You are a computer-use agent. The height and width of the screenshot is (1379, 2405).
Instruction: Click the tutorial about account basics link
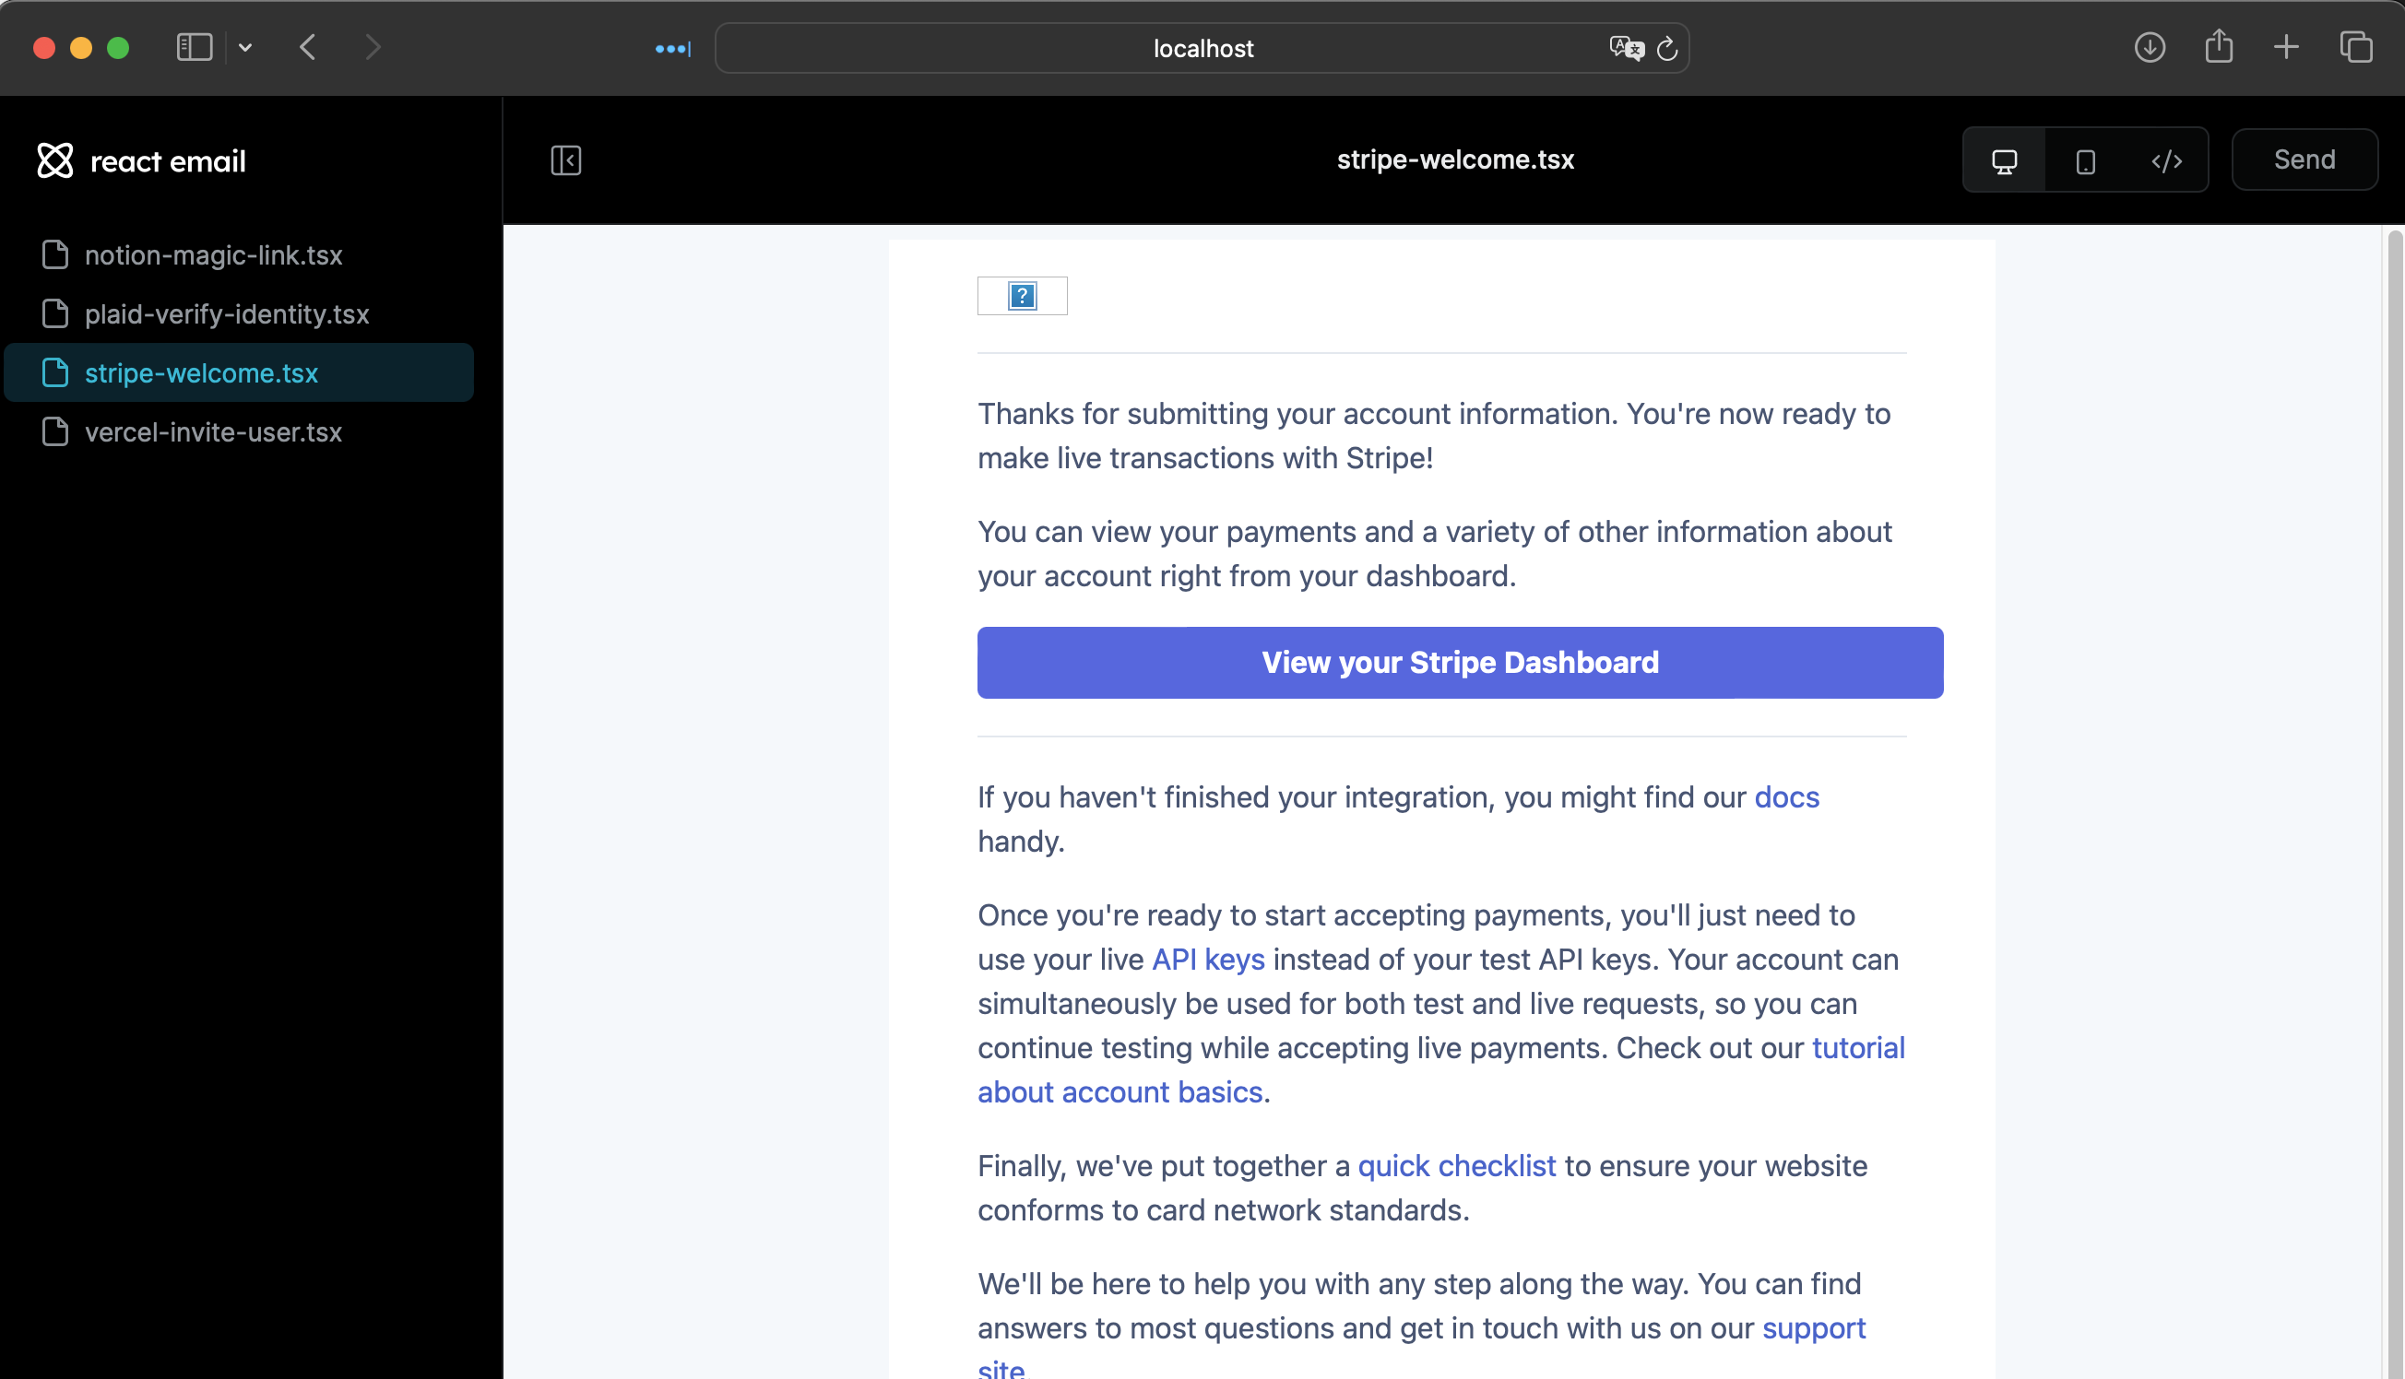1439,1068
